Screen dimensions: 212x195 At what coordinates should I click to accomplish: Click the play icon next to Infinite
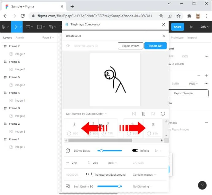coord(156,150)
